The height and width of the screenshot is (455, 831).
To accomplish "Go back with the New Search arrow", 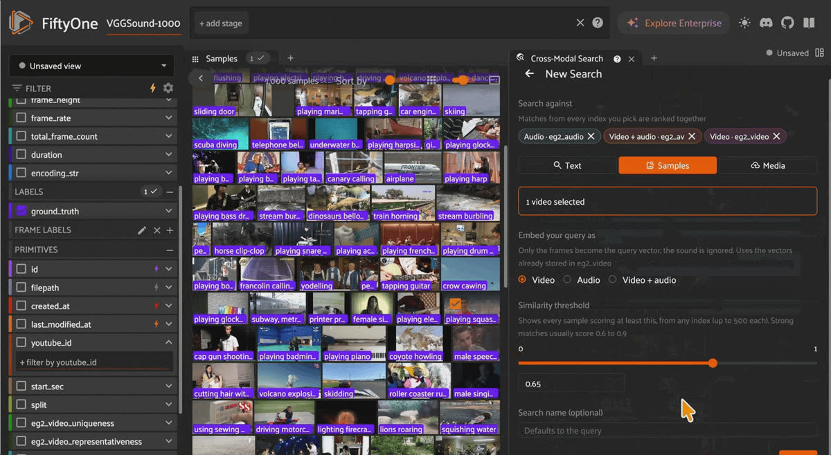I will tap(530, 74).
